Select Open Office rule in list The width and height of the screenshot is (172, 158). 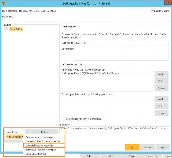click(x=16, y=29)
